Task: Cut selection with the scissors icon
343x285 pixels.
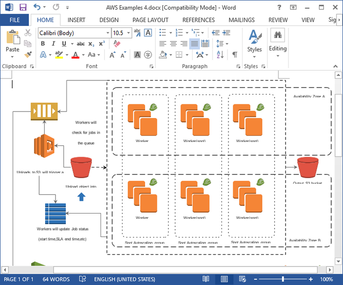Action: (28, 33)
